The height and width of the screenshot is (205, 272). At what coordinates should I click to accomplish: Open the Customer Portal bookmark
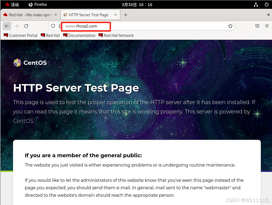[21, 36]
